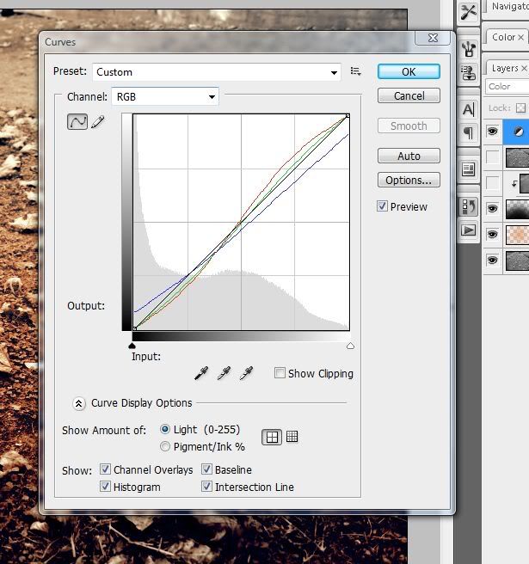The width and height of the screenshot is (529, 564).
Task: Toggle the Preview checkbox
Action: (382, 206)
